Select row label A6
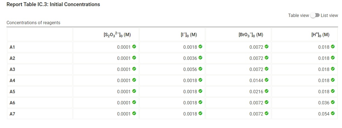342x128 pixels. [12, 103]
